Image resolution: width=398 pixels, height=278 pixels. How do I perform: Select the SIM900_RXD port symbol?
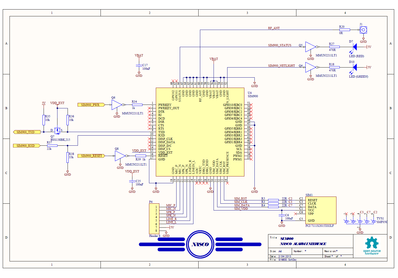[x=27, y=146]
